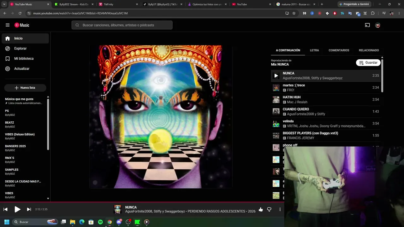Click the browser address bar URL
The width and height of the screenshot is (404, 227).
click(x=80, y=13)
